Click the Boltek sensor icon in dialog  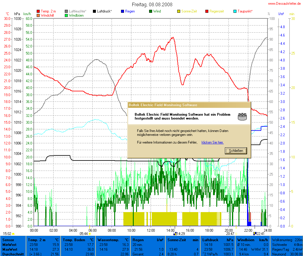[x=242, y=116]
